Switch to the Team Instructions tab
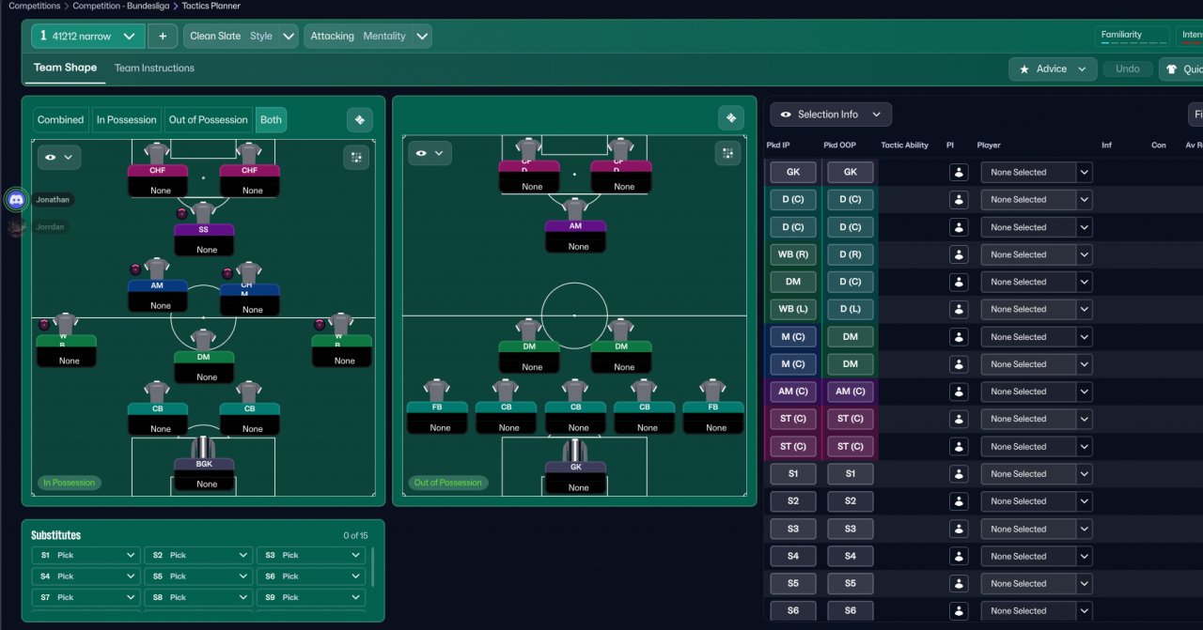This screenshot has height=630, width=1203. pos(154,68)
